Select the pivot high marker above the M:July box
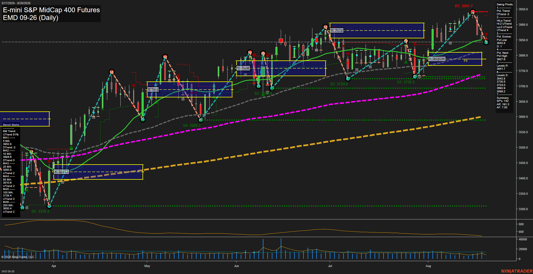 (325, 27)
